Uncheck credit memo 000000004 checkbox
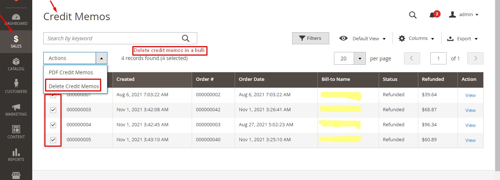This screenshot has height=180, width=500. [x=53, y=125]
